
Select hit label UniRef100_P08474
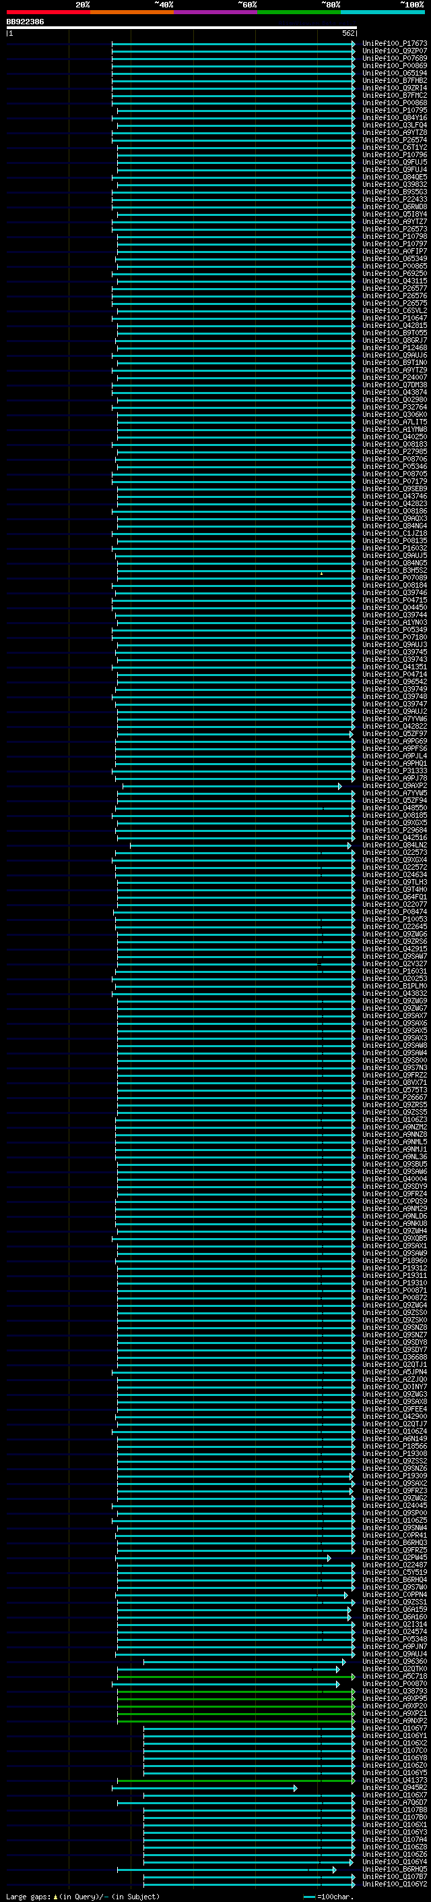[394, 912]
